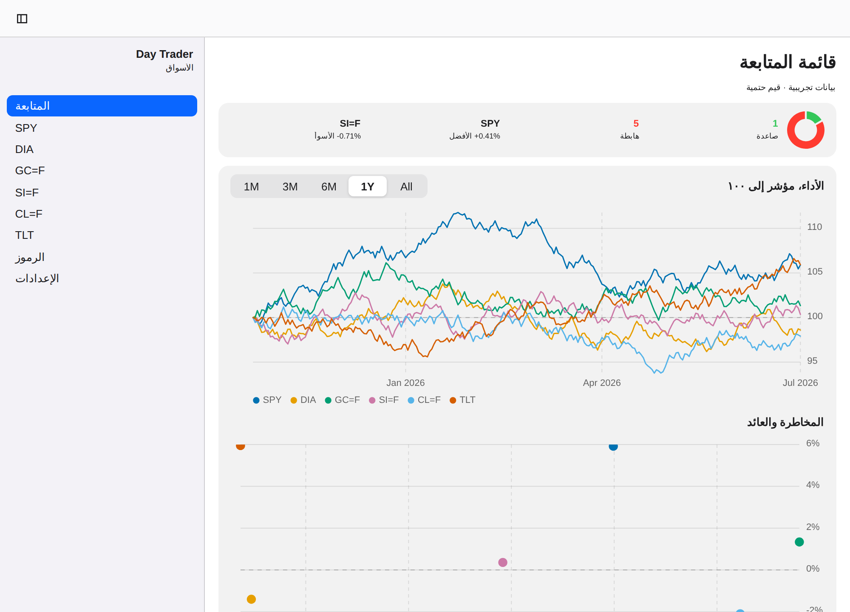Viewport: 850px width, 612px height.
Task: Click the Jan 2026 axis label
Action: pyautogui.click(x=405, y=383)
